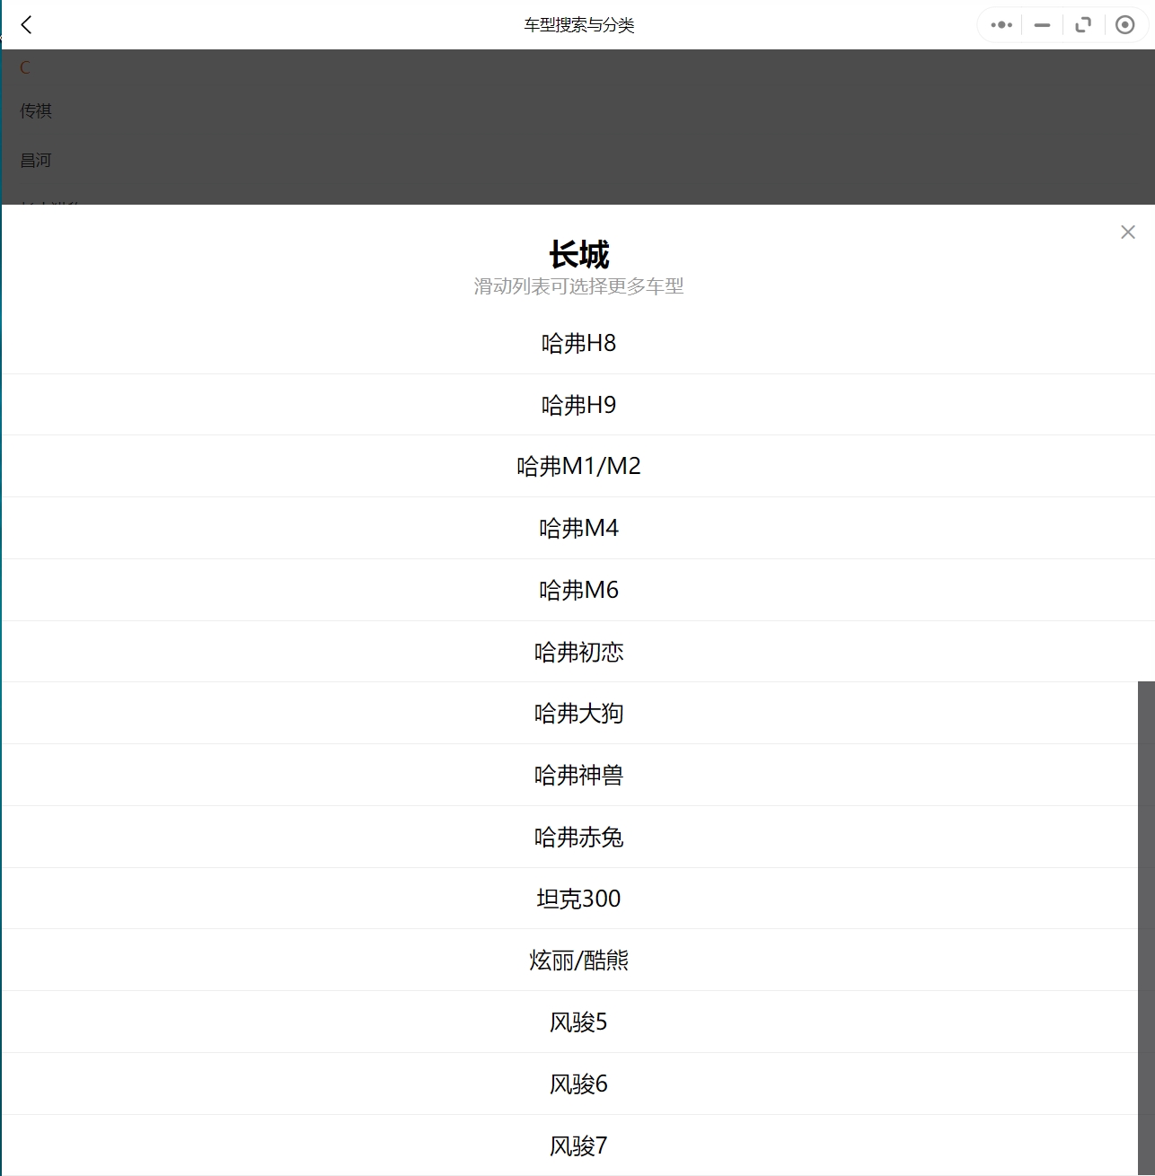Click the scrollbar on the right edge

(x=1151, y=898)
